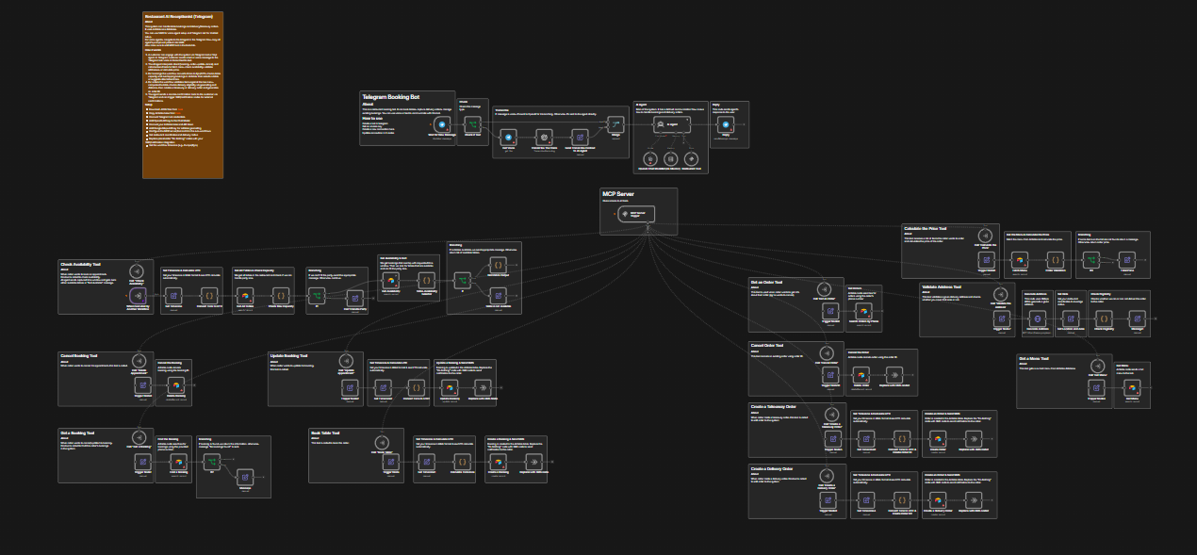Select the Airtable node in Cancel Booking Tool
Viewport: 1197px width, 555px height.
tap(178, 385)
